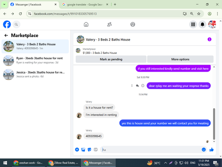
Task: Click the $1,000 3 Beds listing link
Action: click(x=100, y=53)
